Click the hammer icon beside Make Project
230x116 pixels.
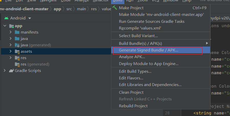click(x=115, y=8)
